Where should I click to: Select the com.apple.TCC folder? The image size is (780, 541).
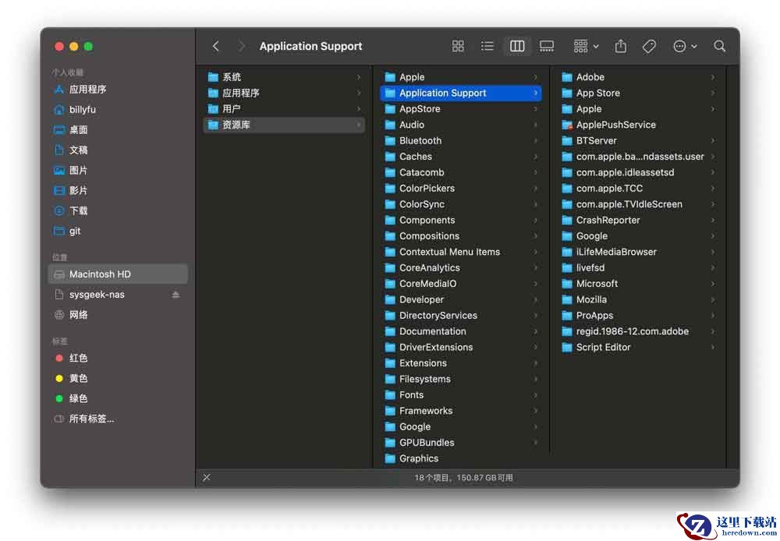tap(638, 189)
